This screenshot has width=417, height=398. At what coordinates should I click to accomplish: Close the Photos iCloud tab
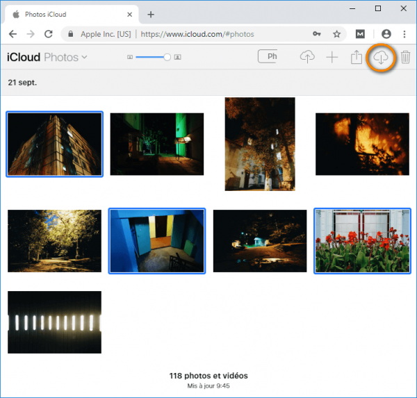click(x=129, y=15)
